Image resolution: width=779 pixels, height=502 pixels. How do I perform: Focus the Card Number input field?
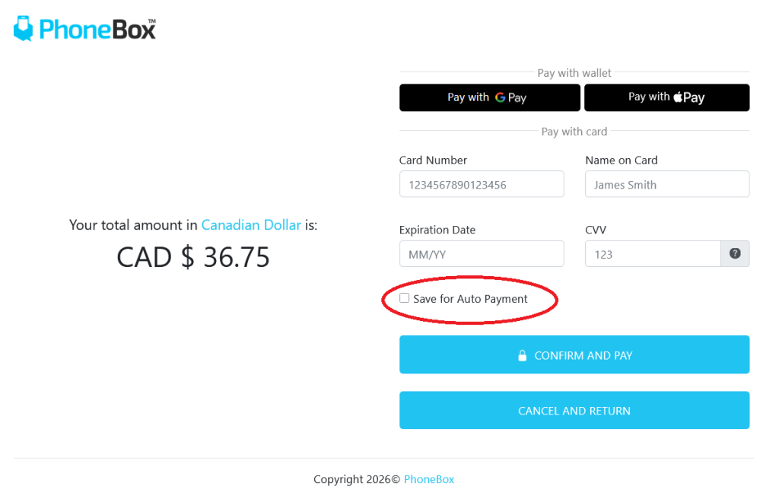(x=482, y=184)
